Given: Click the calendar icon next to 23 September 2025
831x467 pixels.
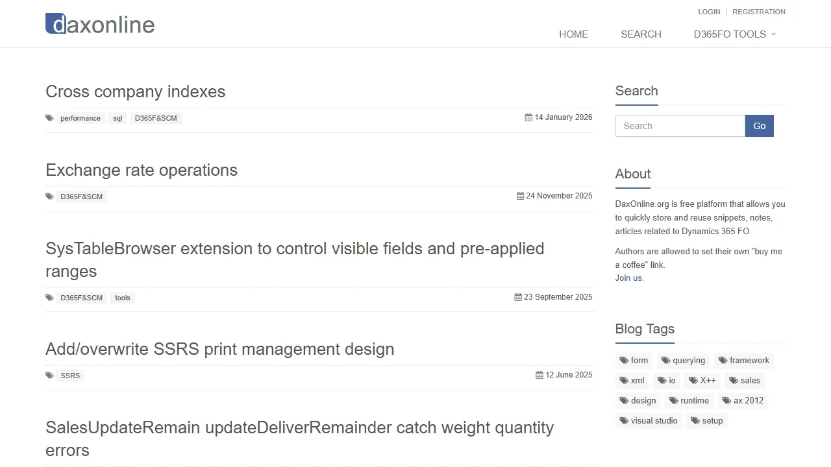Looking at the screenshot, I should tap(518, 296).
